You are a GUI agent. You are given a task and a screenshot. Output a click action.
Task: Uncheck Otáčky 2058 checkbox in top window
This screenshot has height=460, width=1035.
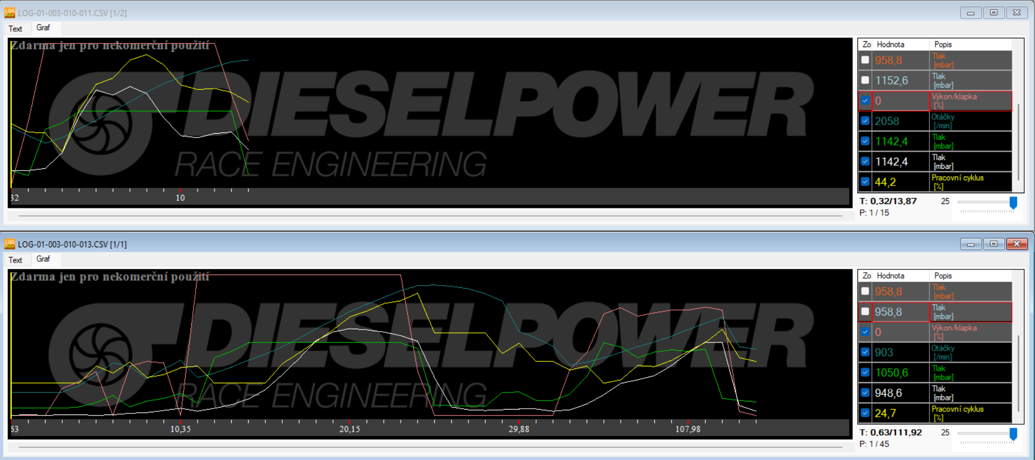tap(865, 121)
